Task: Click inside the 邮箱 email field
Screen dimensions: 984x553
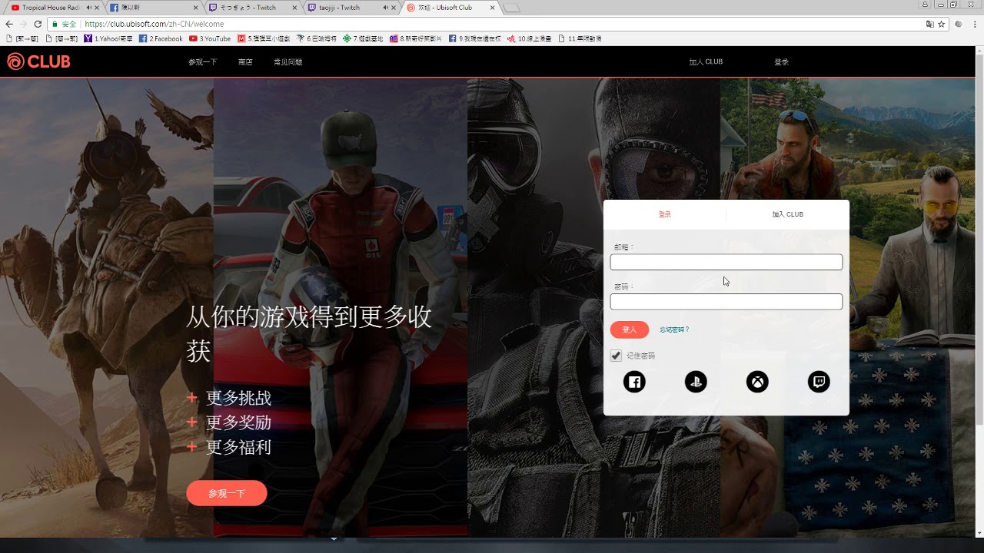Action: click(x=726, y=262)
